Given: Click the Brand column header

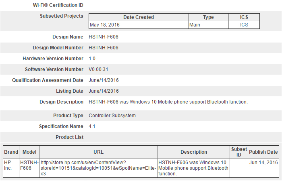Looking at the screenshot, I should click(11, 152).
